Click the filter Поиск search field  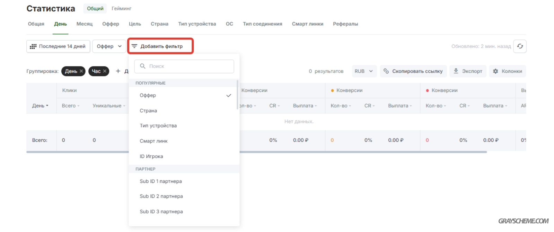(184, 66)
